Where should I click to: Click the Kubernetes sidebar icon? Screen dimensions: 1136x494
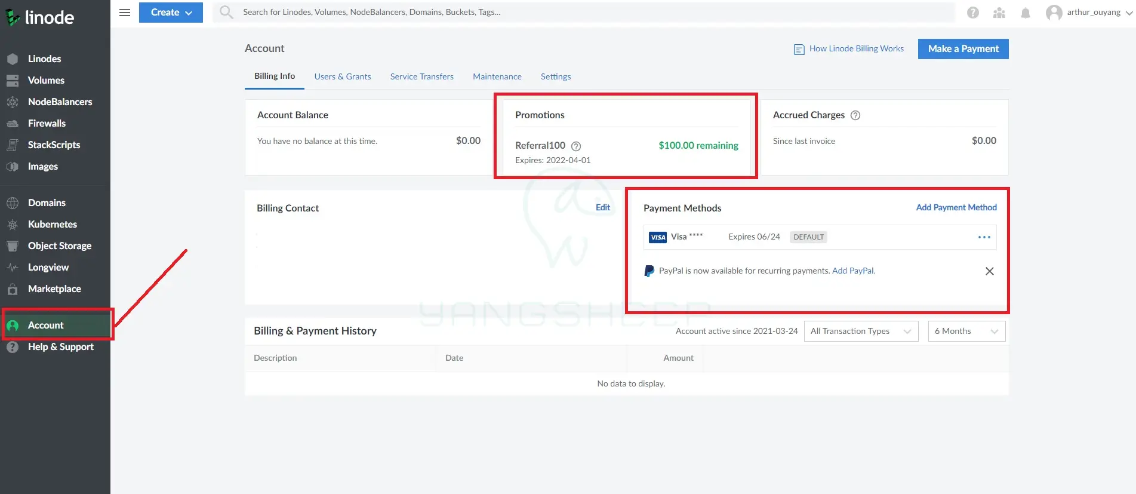pyautogui.click(x=13, y=224)
